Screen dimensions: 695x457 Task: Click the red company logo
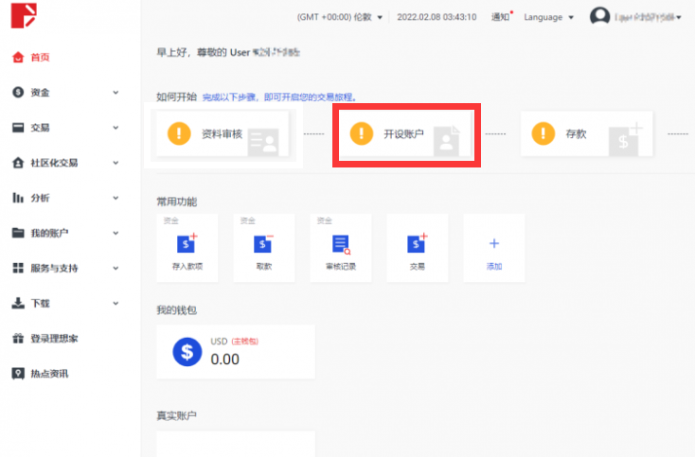(25, 15)
